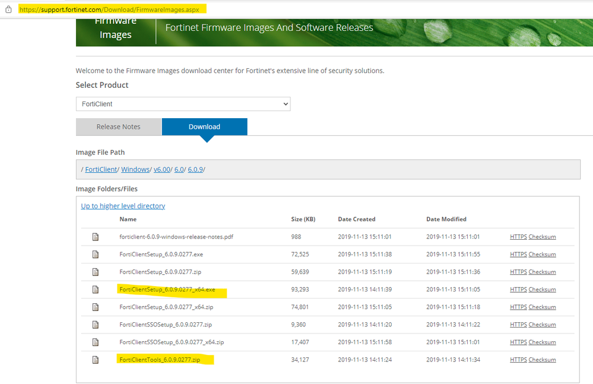This screenshot has height=384, width=593.
Task: Click file icon for FortiClientSSOSetup_6.0.9.0277.zip
Action: [x=96, y=325]
